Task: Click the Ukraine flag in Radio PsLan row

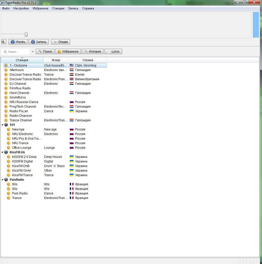Action: click(72, 111)
